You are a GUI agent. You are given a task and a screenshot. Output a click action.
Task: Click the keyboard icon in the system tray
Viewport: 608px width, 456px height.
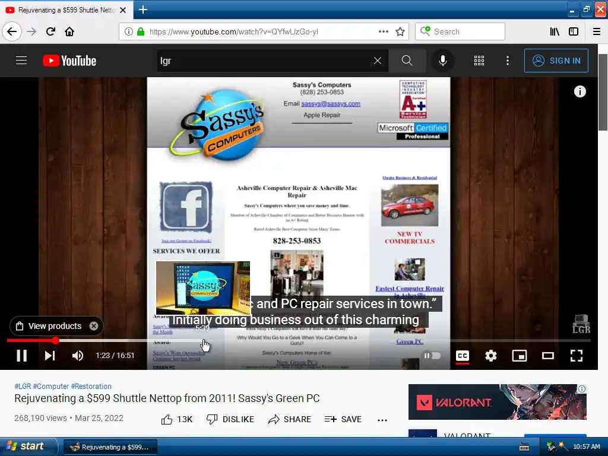coord(524,447)
